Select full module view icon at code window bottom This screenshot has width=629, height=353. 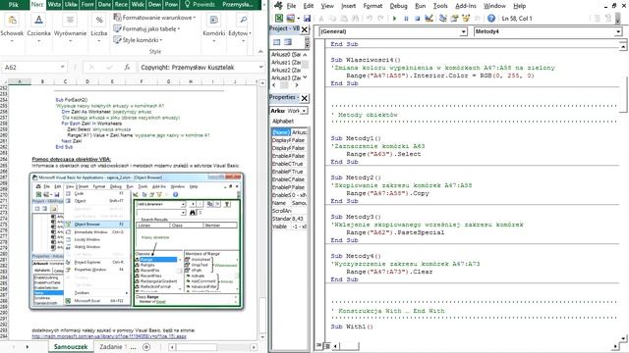click(x=327, y=345)
